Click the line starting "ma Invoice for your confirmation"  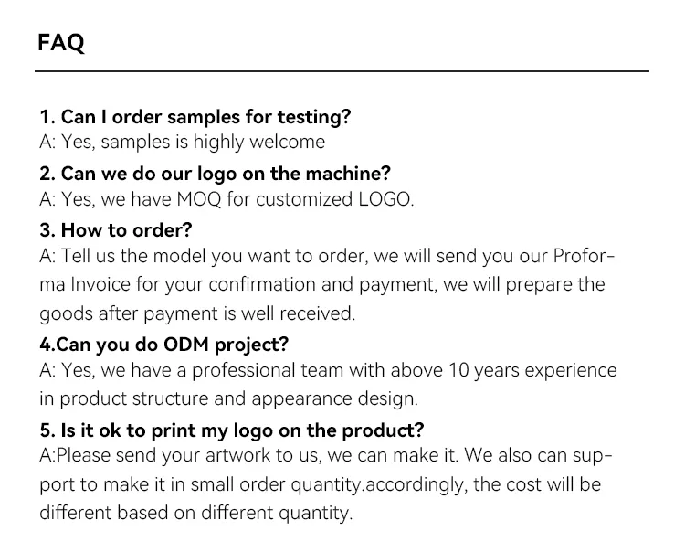321,284
